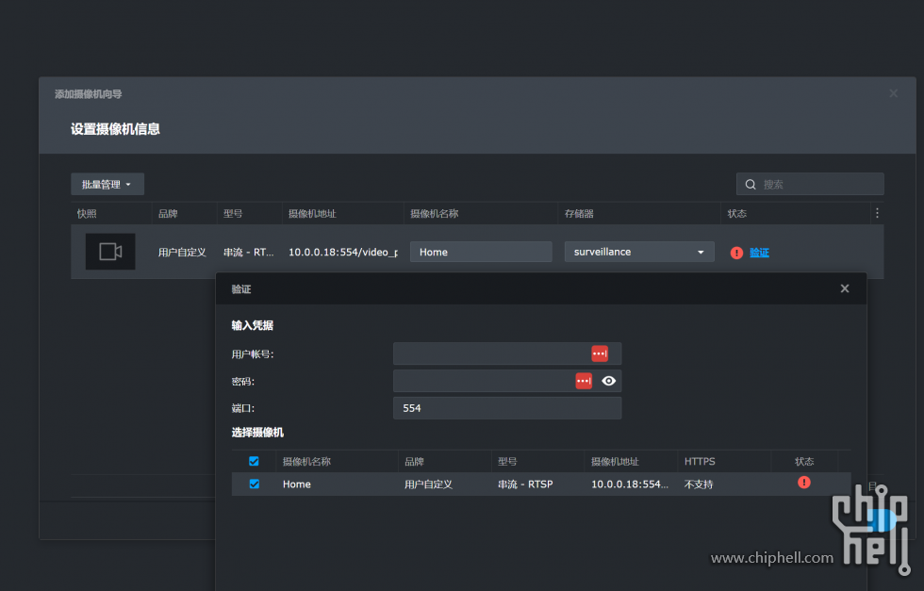
Task: Click the main table 状态 column header
Action: pos(736,213)
